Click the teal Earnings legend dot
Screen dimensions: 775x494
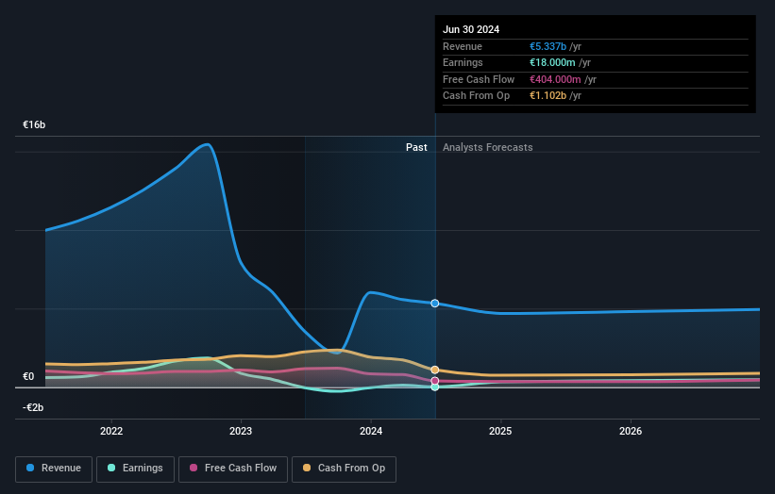(x=111, y=468)
